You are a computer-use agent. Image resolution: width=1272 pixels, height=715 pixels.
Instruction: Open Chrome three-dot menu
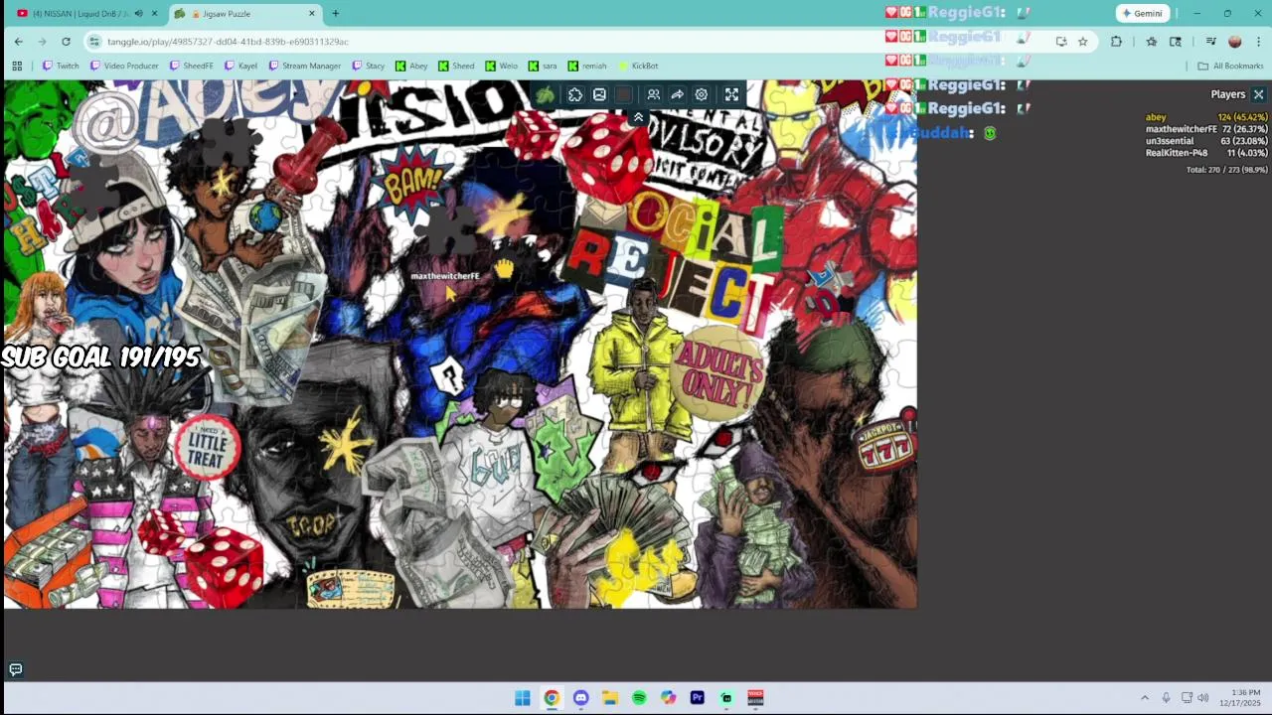click(1258, 42)
